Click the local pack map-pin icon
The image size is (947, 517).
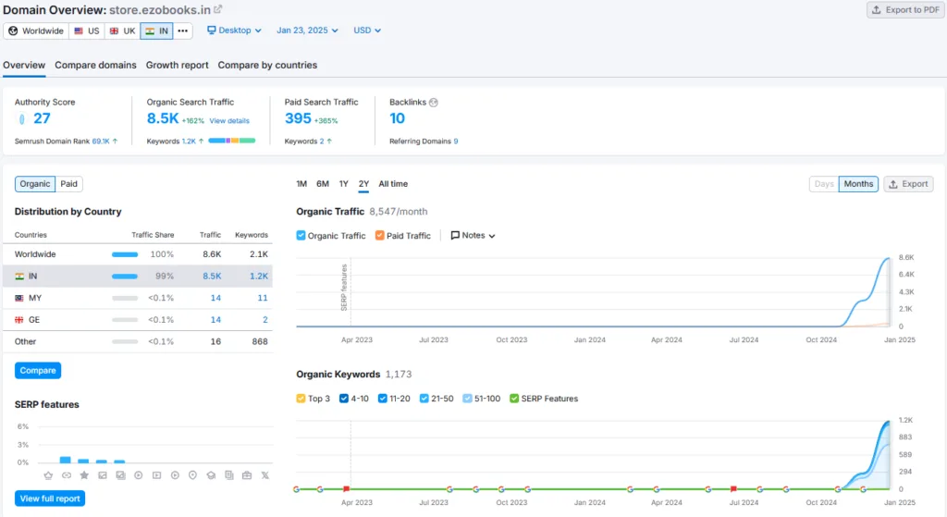192,475
